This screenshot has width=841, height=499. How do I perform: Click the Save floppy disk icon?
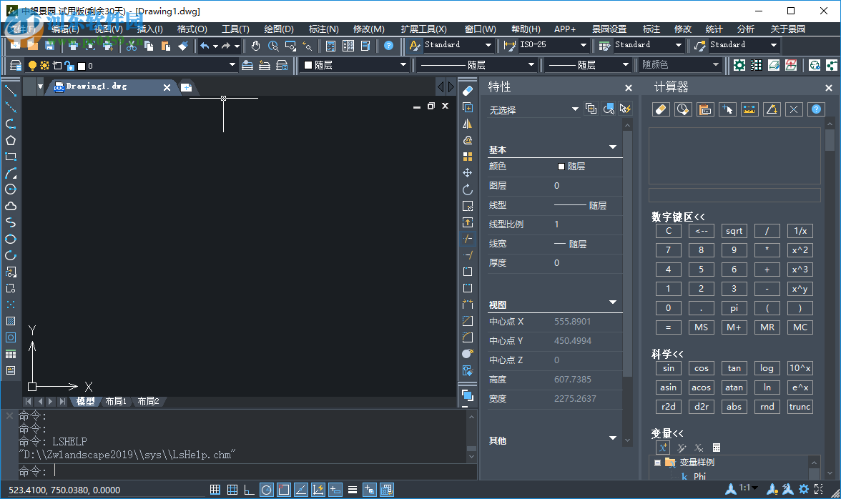49,46
